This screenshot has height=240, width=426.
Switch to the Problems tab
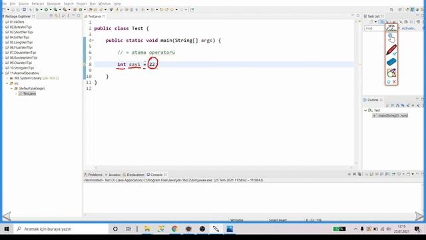[93, 175]
